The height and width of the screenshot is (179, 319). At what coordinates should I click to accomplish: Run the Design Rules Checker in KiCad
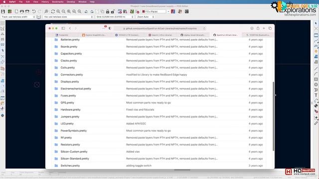coord(138,11)
